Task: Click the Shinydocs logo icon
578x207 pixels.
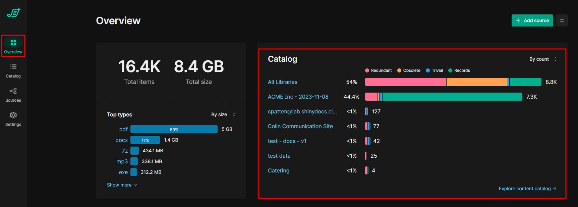Action: click(x=13, y=13)
